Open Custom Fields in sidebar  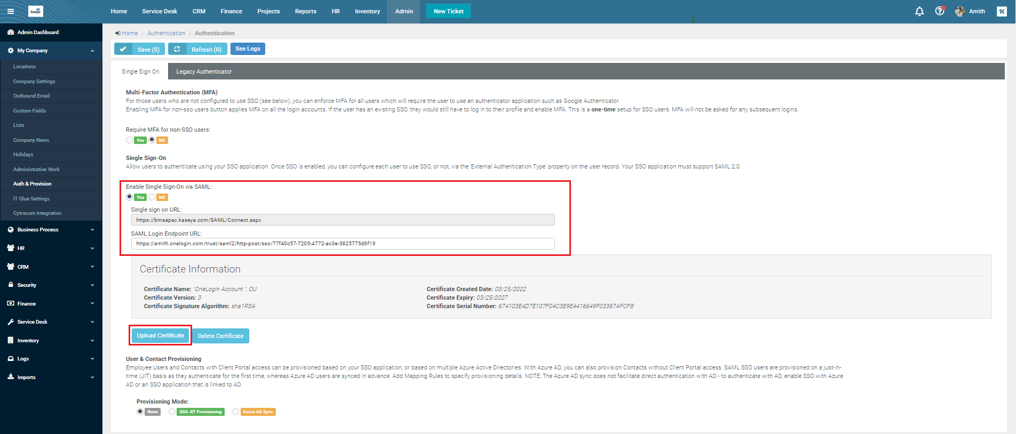(x=30, y=111)
